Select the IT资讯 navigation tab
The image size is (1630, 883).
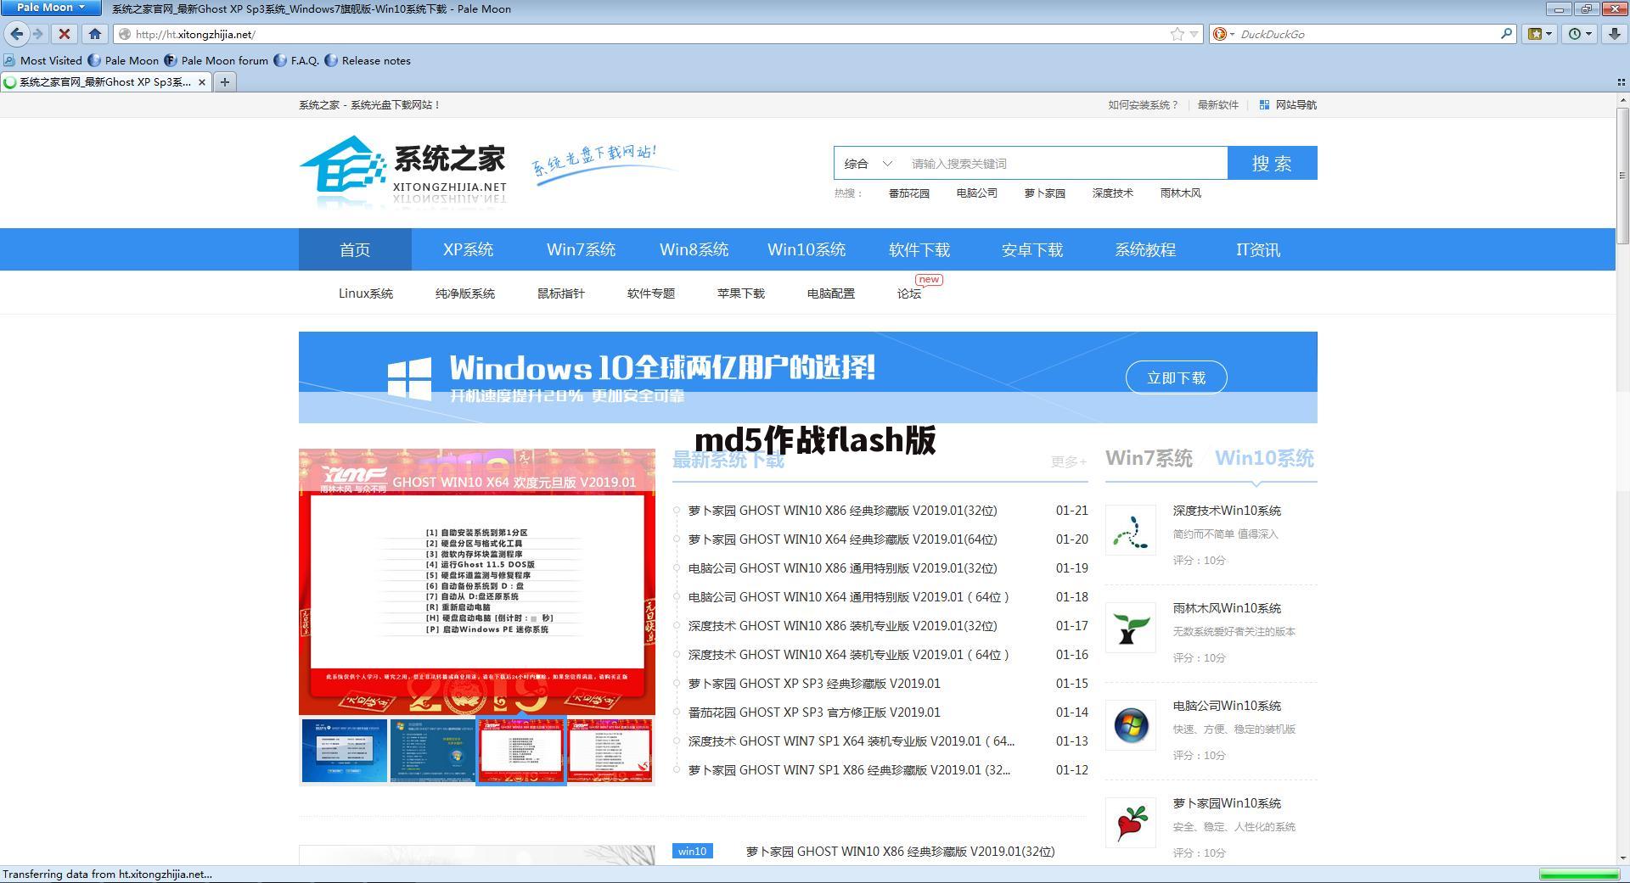pos(1258,249)
